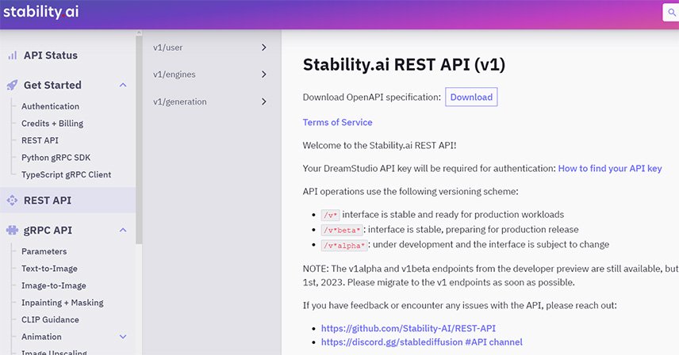Screen dimensions: 679x355
Task: Open the CLIP Guidance page
Action: 50,319
